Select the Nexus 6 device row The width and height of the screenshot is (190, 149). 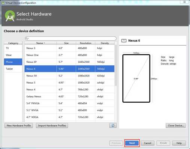click(x=70, y=69)
